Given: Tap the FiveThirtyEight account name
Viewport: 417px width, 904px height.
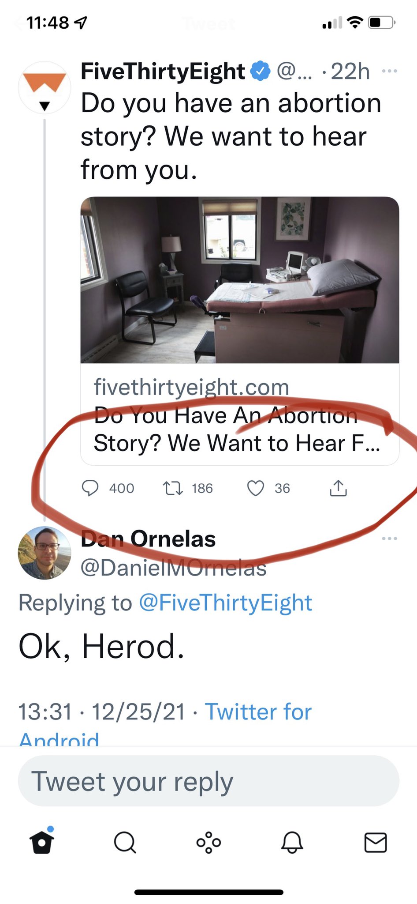Looking at the screenshot, I should tap(162, 71).
